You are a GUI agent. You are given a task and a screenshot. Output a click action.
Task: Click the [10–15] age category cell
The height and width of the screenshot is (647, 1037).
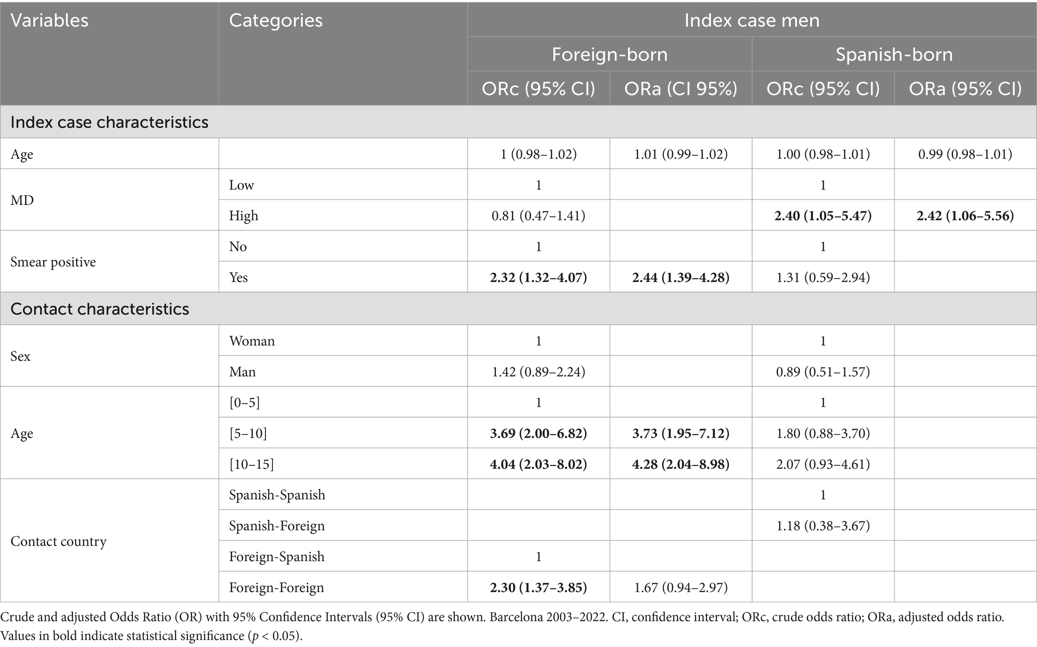tap(251, 464)
